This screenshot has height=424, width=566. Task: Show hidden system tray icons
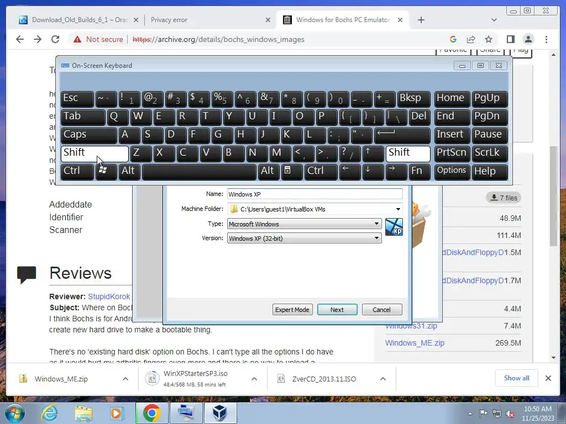click(470, 414)
